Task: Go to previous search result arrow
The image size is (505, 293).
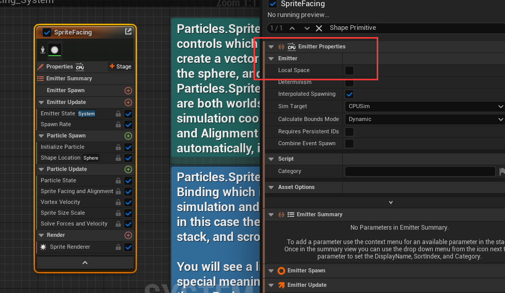Action: (x=292, y=28)
